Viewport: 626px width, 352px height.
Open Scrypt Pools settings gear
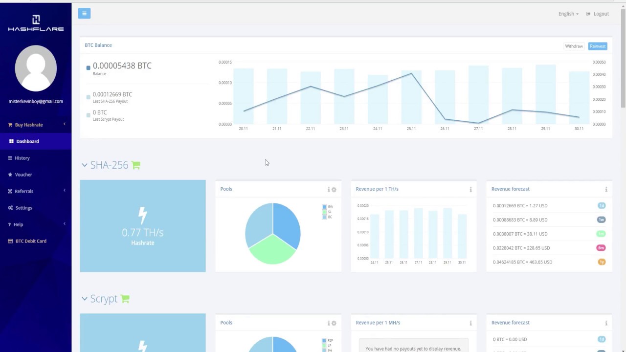(x=334, y=323)
